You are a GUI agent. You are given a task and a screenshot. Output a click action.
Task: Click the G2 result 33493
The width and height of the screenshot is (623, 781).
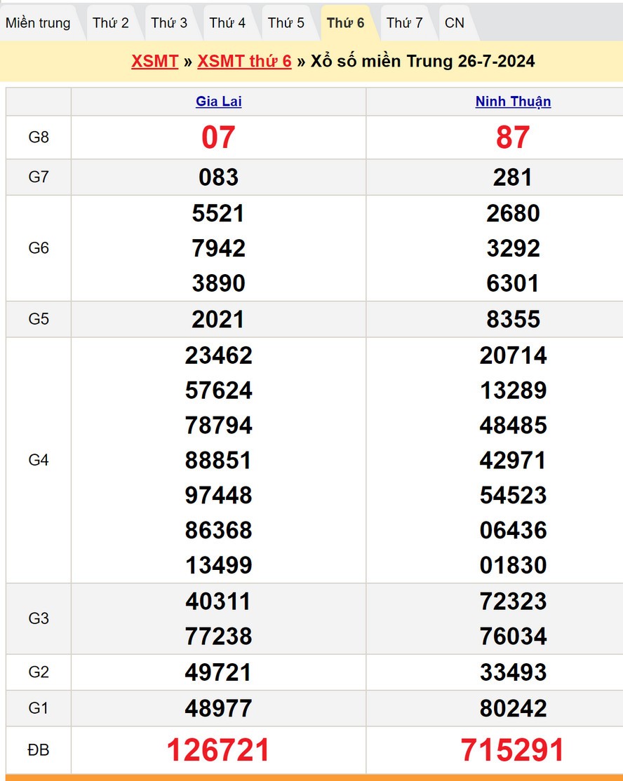(513, 672)
